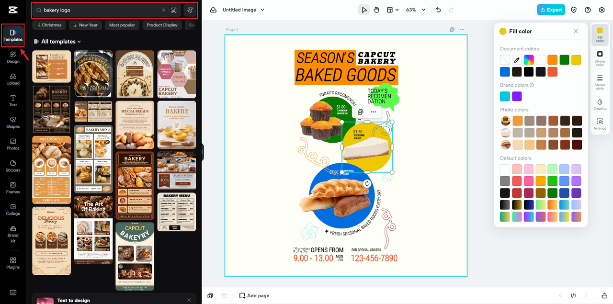Viewport: 613px width, 304px height.
Task: Open the Shapes panel
Action: tap(13, 123)
